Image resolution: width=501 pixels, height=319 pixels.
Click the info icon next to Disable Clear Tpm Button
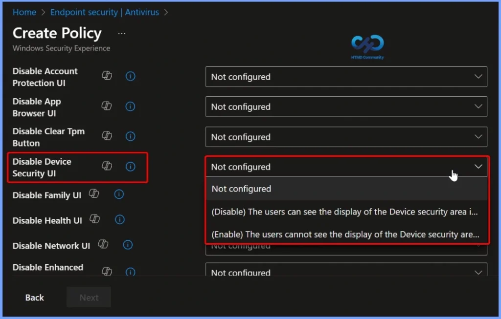coord(130,136)
